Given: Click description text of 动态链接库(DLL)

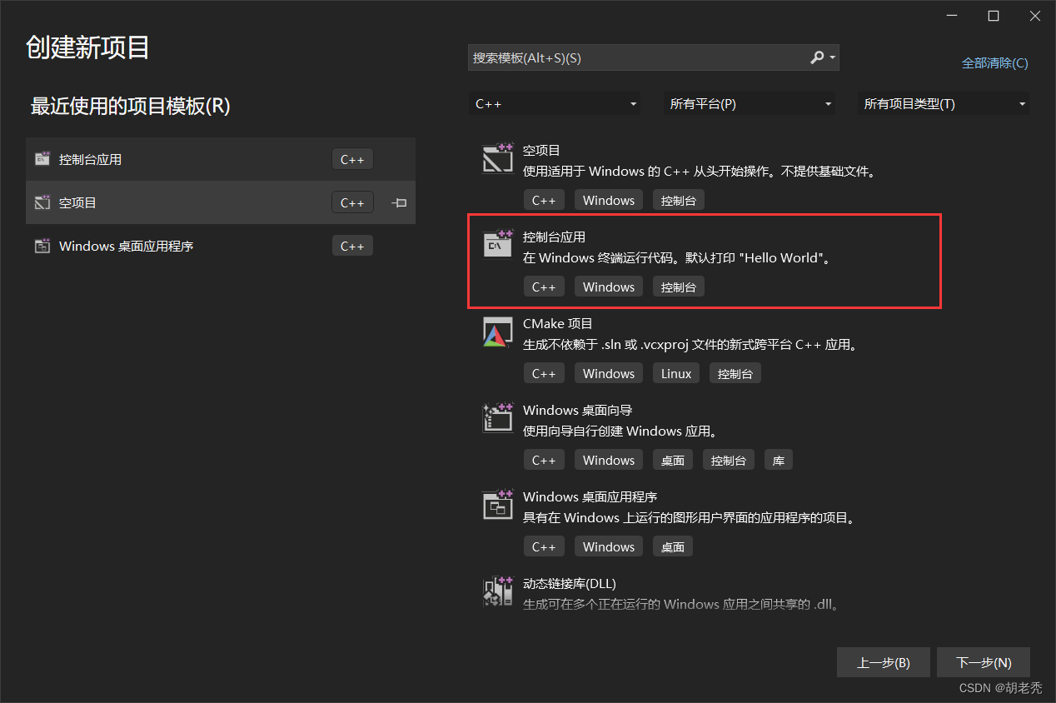Looking at the screenshot, I should click(x=682, y=604).
